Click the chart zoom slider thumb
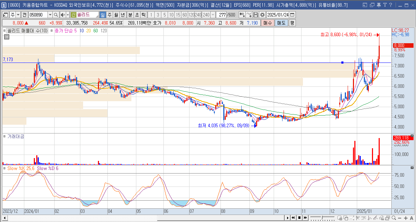 pyautogui.click(x=322, y=217)
